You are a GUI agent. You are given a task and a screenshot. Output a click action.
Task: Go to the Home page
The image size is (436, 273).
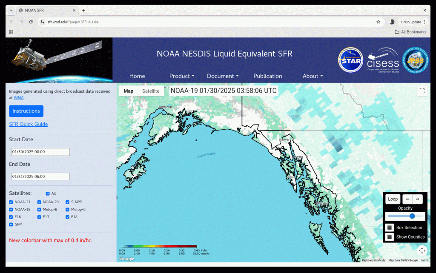(x=137, y=76)
